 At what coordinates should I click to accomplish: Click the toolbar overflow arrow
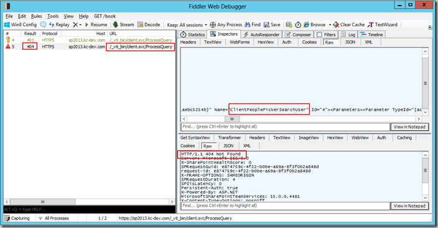430,27
